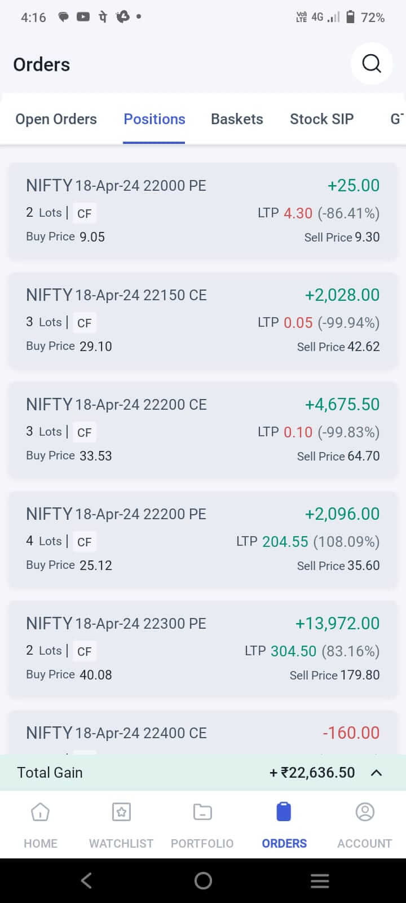Tap the Total Gain summary bar
Viewport: 406px width, 903px height.
pos(169,773)
